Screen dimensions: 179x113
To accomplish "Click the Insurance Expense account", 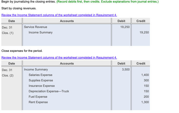I will (42, 86).
